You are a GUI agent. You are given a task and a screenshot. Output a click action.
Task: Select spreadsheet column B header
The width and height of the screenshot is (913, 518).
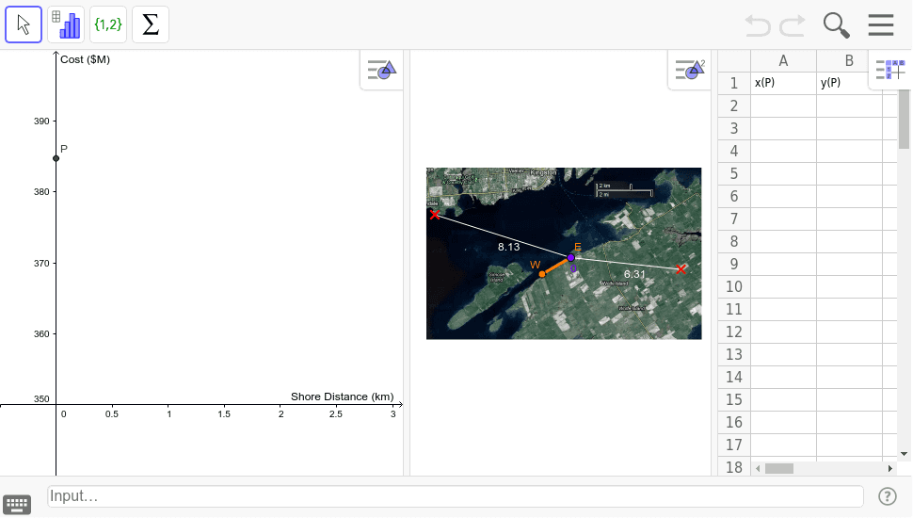(849, 60)
